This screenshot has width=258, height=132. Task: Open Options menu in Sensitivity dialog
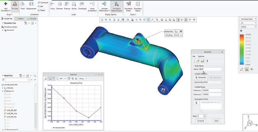click(x=201, y=56)
